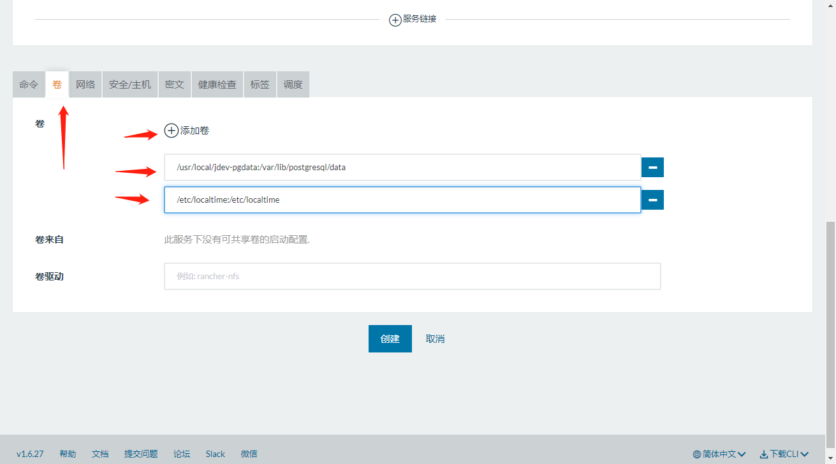Viewport: 836px width, 464px height.
Task: Focus the 卷驱动 input field
Action: [x=412, y=277]
